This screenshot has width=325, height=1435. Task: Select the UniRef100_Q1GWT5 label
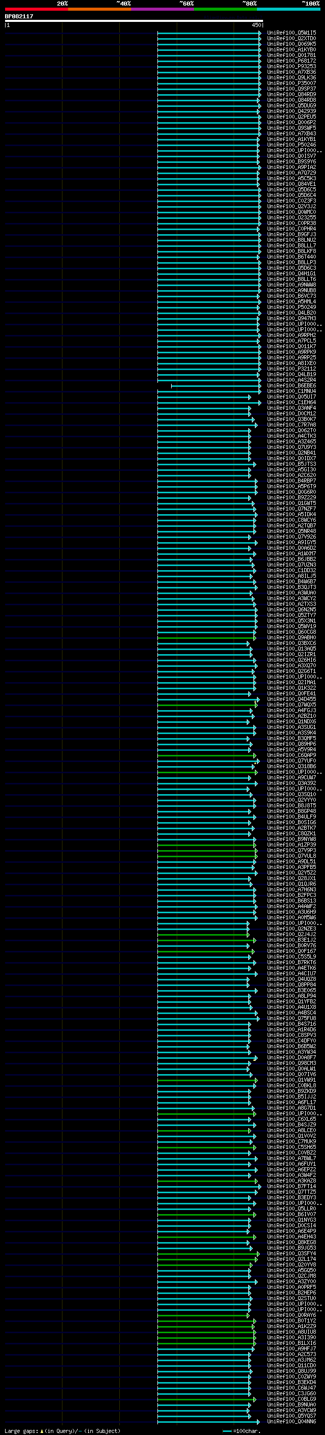[x=291, y=503]
